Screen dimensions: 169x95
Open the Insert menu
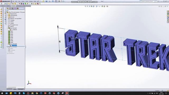(23, 1)
